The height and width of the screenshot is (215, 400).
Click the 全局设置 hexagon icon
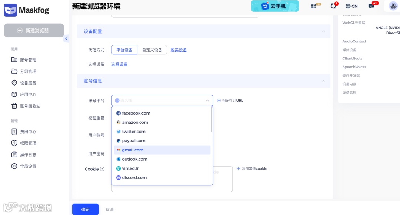pos(14,166)
